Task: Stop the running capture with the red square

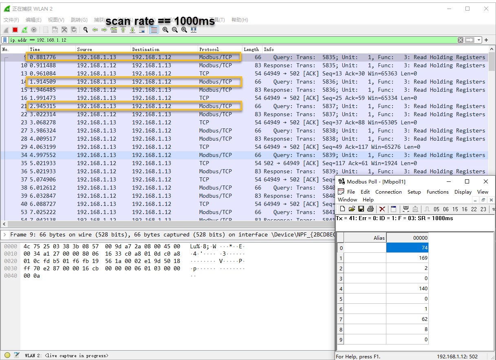Action: point(15,30)
